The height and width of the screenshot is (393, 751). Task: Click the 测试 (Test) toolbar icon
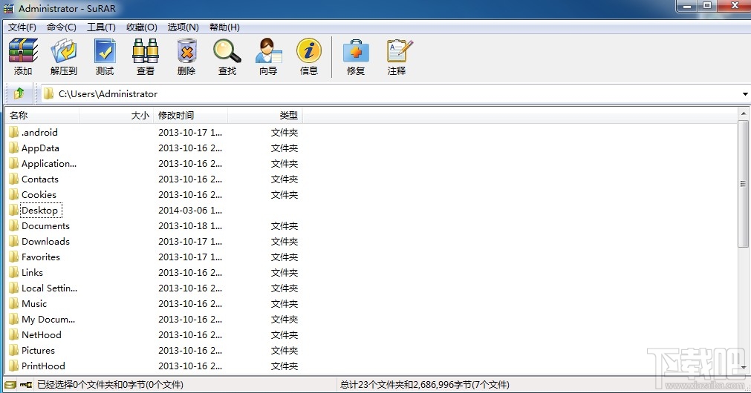coord(105,56)
